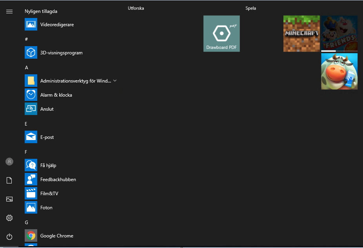Open the Documents shortcut in sidebar
This screenshot has width=363, height=248.
[x=9, y=180]
